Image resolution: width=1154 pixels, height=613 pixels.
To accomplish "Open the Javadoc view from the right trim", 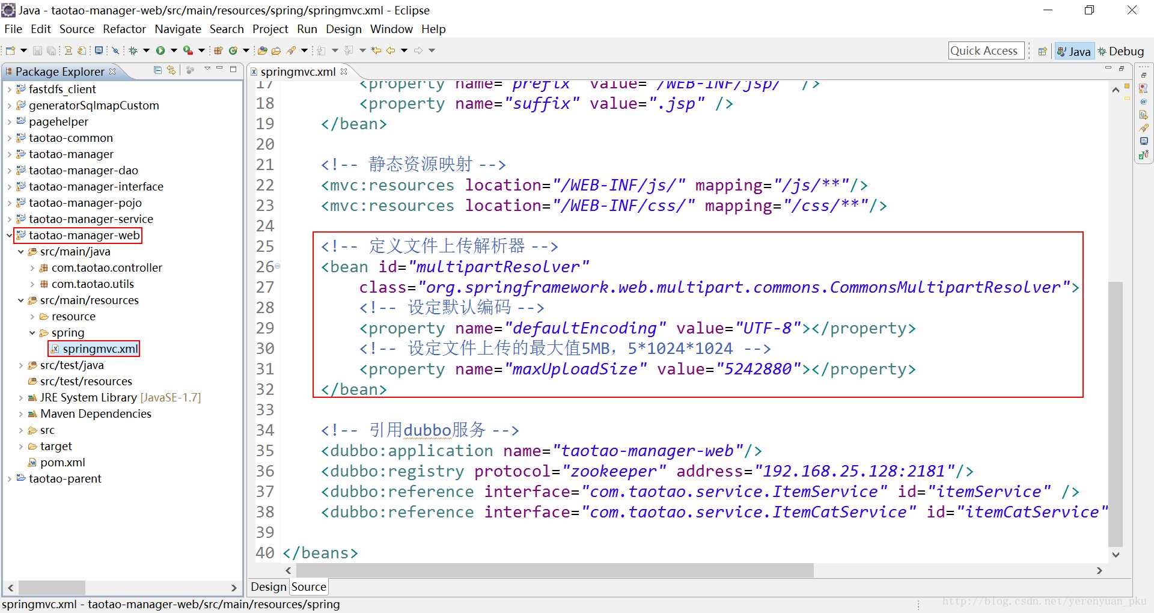I will [1143, 102].
